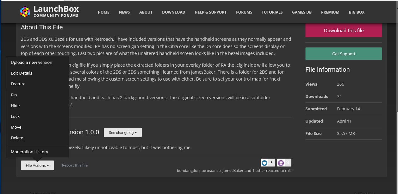This screenshot has width=398, height=194.
Task: Click bundangdon in reactions list
Action: pos(188,171)
